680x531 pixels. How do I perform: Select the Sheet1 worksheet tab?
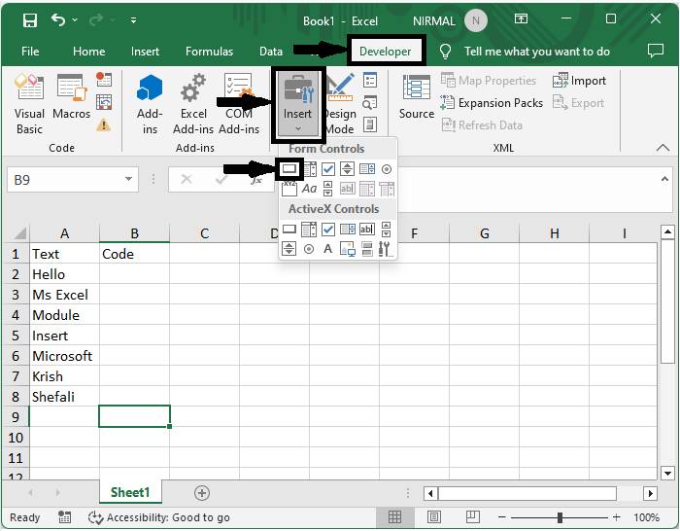(x=130, y=492)
